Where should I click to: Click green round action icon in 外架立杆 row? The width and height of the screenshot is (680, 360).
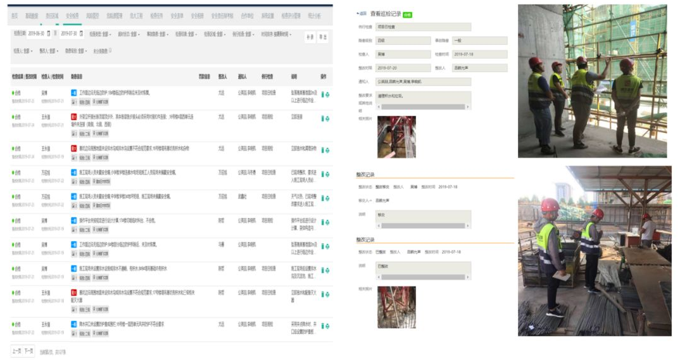click(x=327, y=118)
